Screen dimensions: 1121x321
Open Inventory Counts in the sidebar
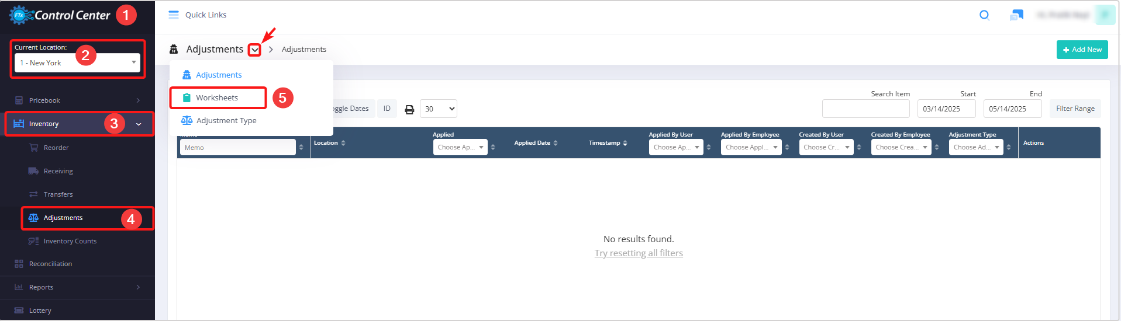point(70,241)
